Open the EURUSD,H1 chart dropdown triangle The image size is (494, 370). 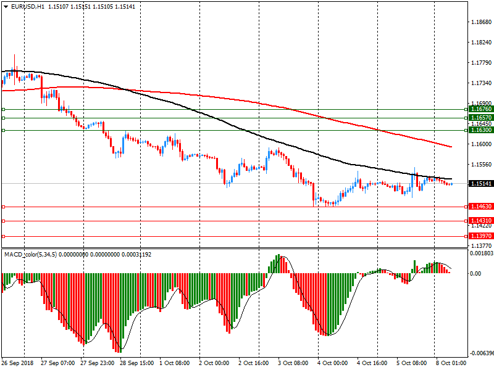[6, 7]
